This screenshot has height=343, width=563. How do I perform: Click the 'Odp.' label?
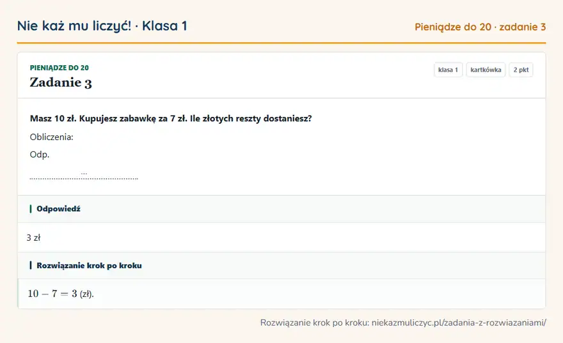point(40,155)
